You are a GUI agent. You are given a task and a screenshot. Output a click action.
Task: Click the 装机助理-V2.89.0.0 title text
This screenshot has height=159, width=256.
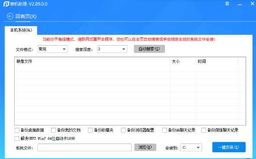point(28,4)
